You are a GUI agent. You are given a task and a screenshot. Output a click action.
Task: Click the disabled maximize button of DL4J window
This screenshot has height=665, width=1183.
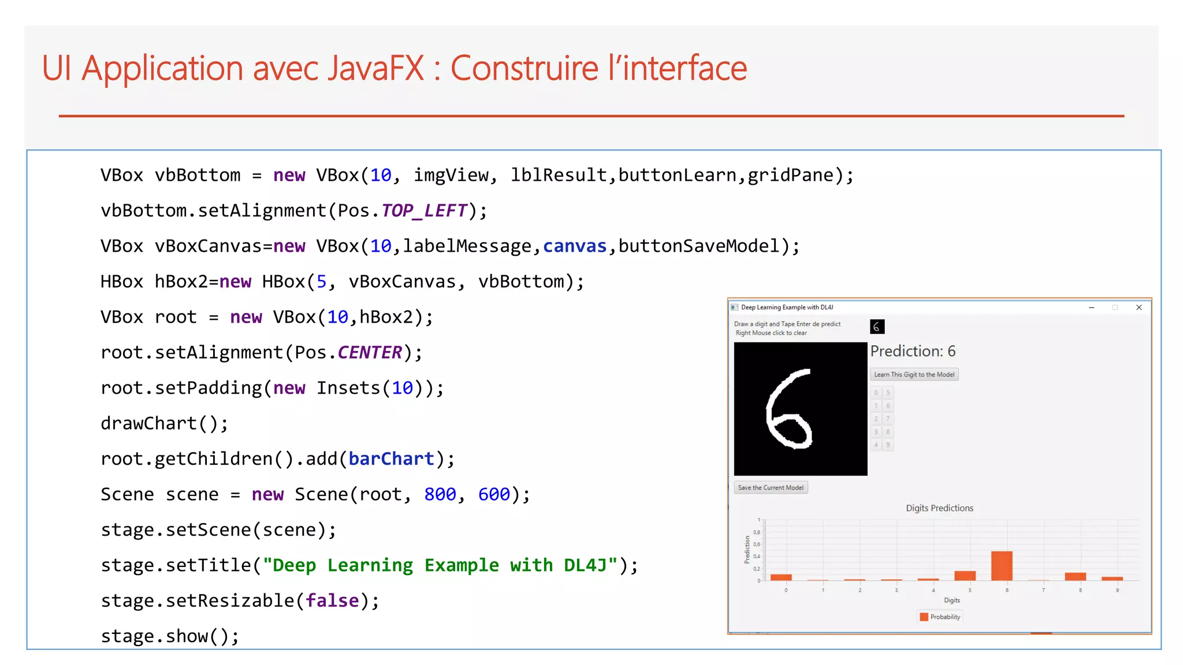coord(1115,308)
